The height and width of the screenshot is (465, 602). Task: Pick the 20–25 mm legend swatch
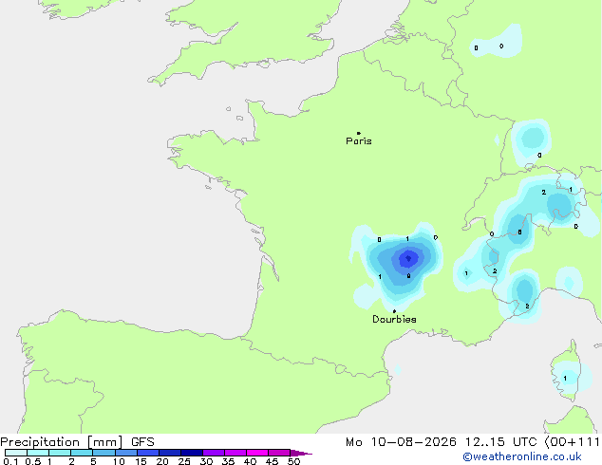[x=170, y=453]
